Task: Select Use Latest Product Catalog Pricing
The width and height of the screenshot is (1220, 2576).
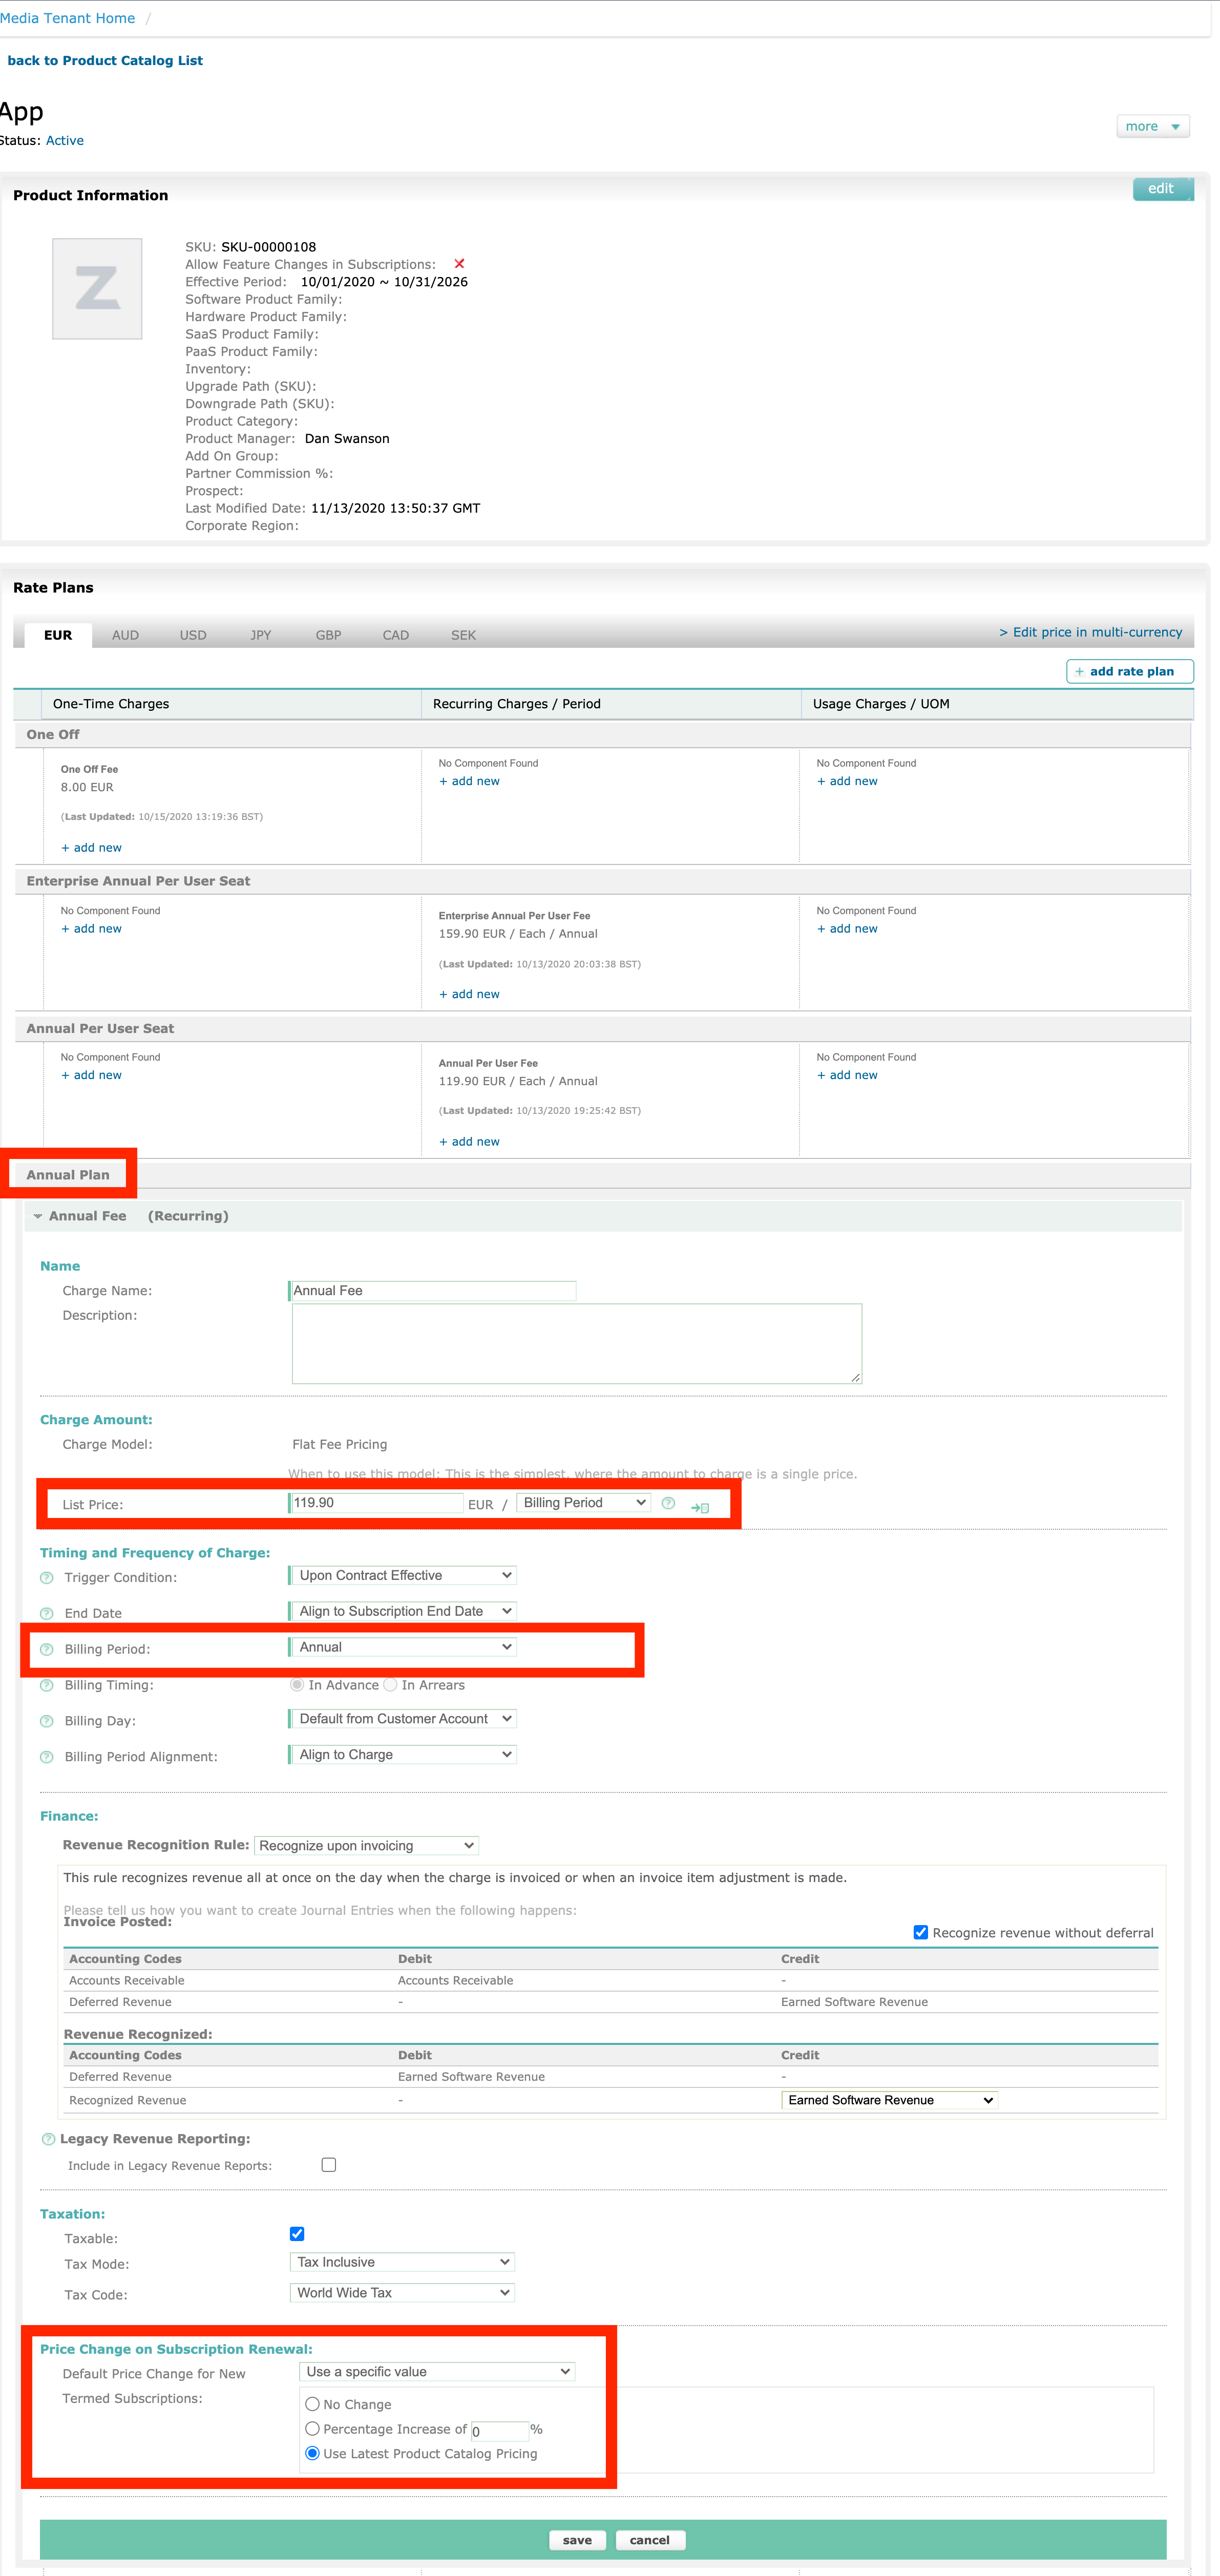Action: 312,2453
